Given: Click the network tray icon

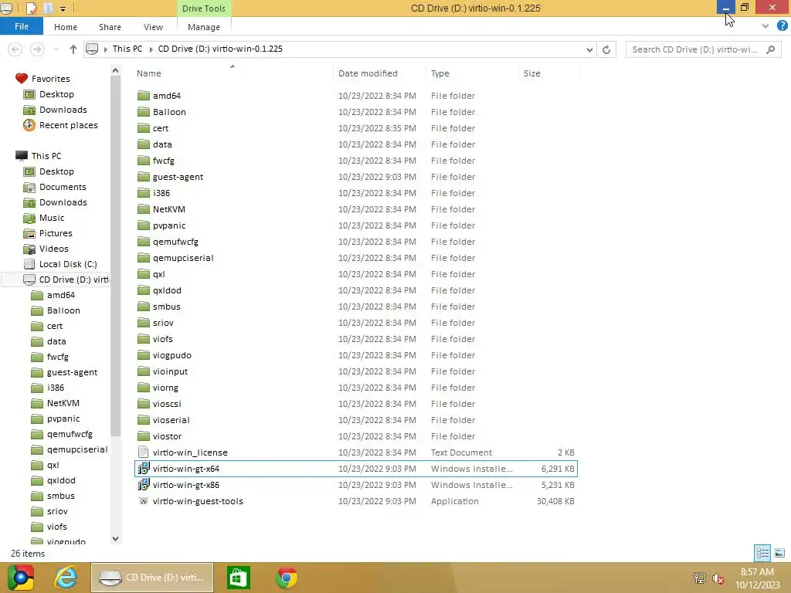Looking at the screenshot, I should click(699, 578).
